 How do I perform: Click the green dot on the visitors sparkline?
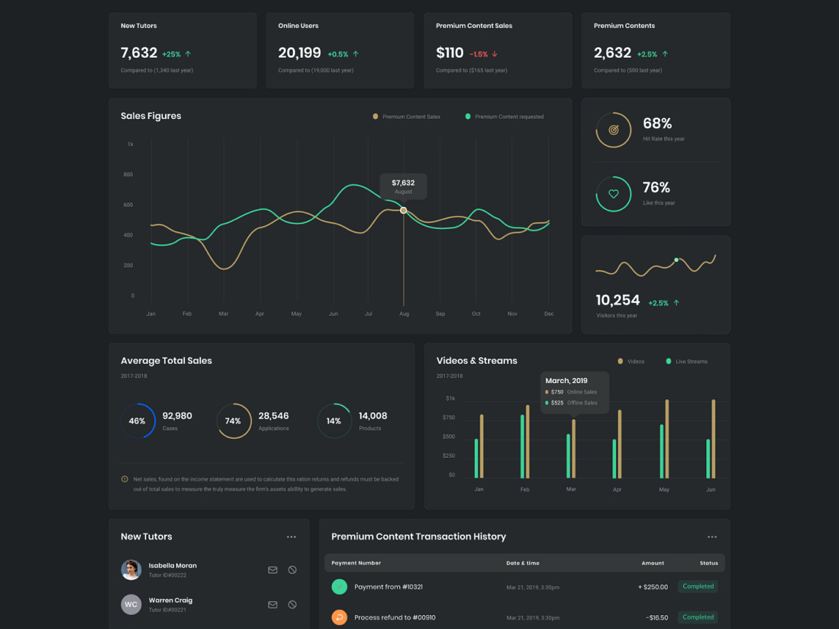click(x=676, y=260)
